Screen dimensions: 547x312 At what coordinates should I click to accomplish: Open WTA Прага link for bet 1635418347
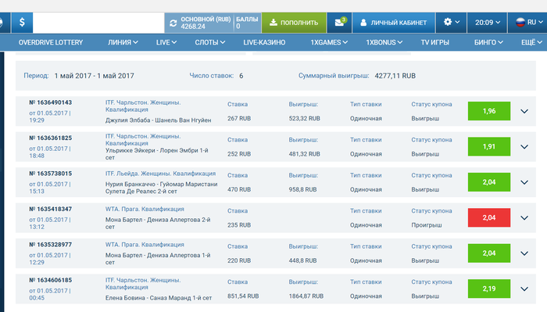pos(145,209)
